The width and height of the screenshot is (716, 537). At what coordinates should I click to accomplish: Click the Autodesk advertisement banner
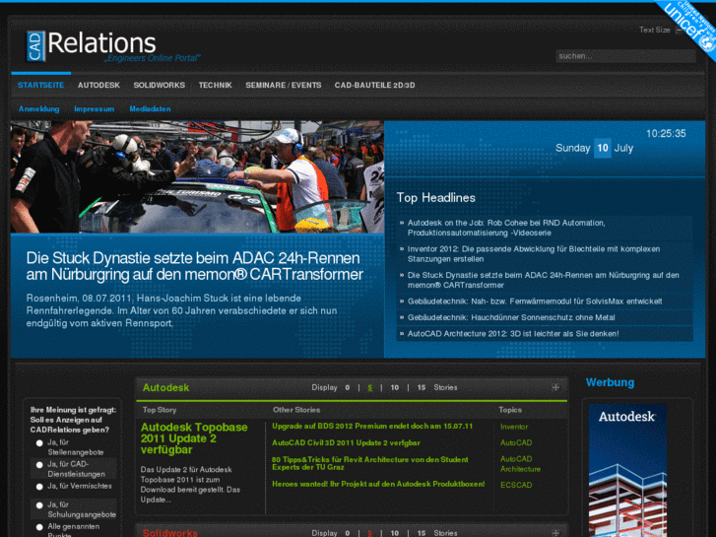coord(627,470)
